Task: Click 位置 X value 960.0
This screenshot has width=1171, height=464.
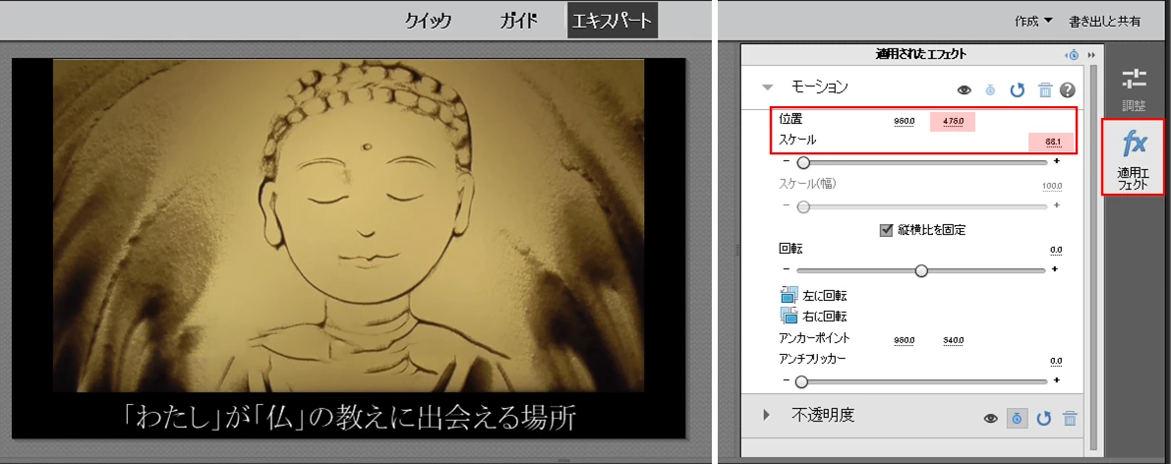Action: click(x=904, y=121)
